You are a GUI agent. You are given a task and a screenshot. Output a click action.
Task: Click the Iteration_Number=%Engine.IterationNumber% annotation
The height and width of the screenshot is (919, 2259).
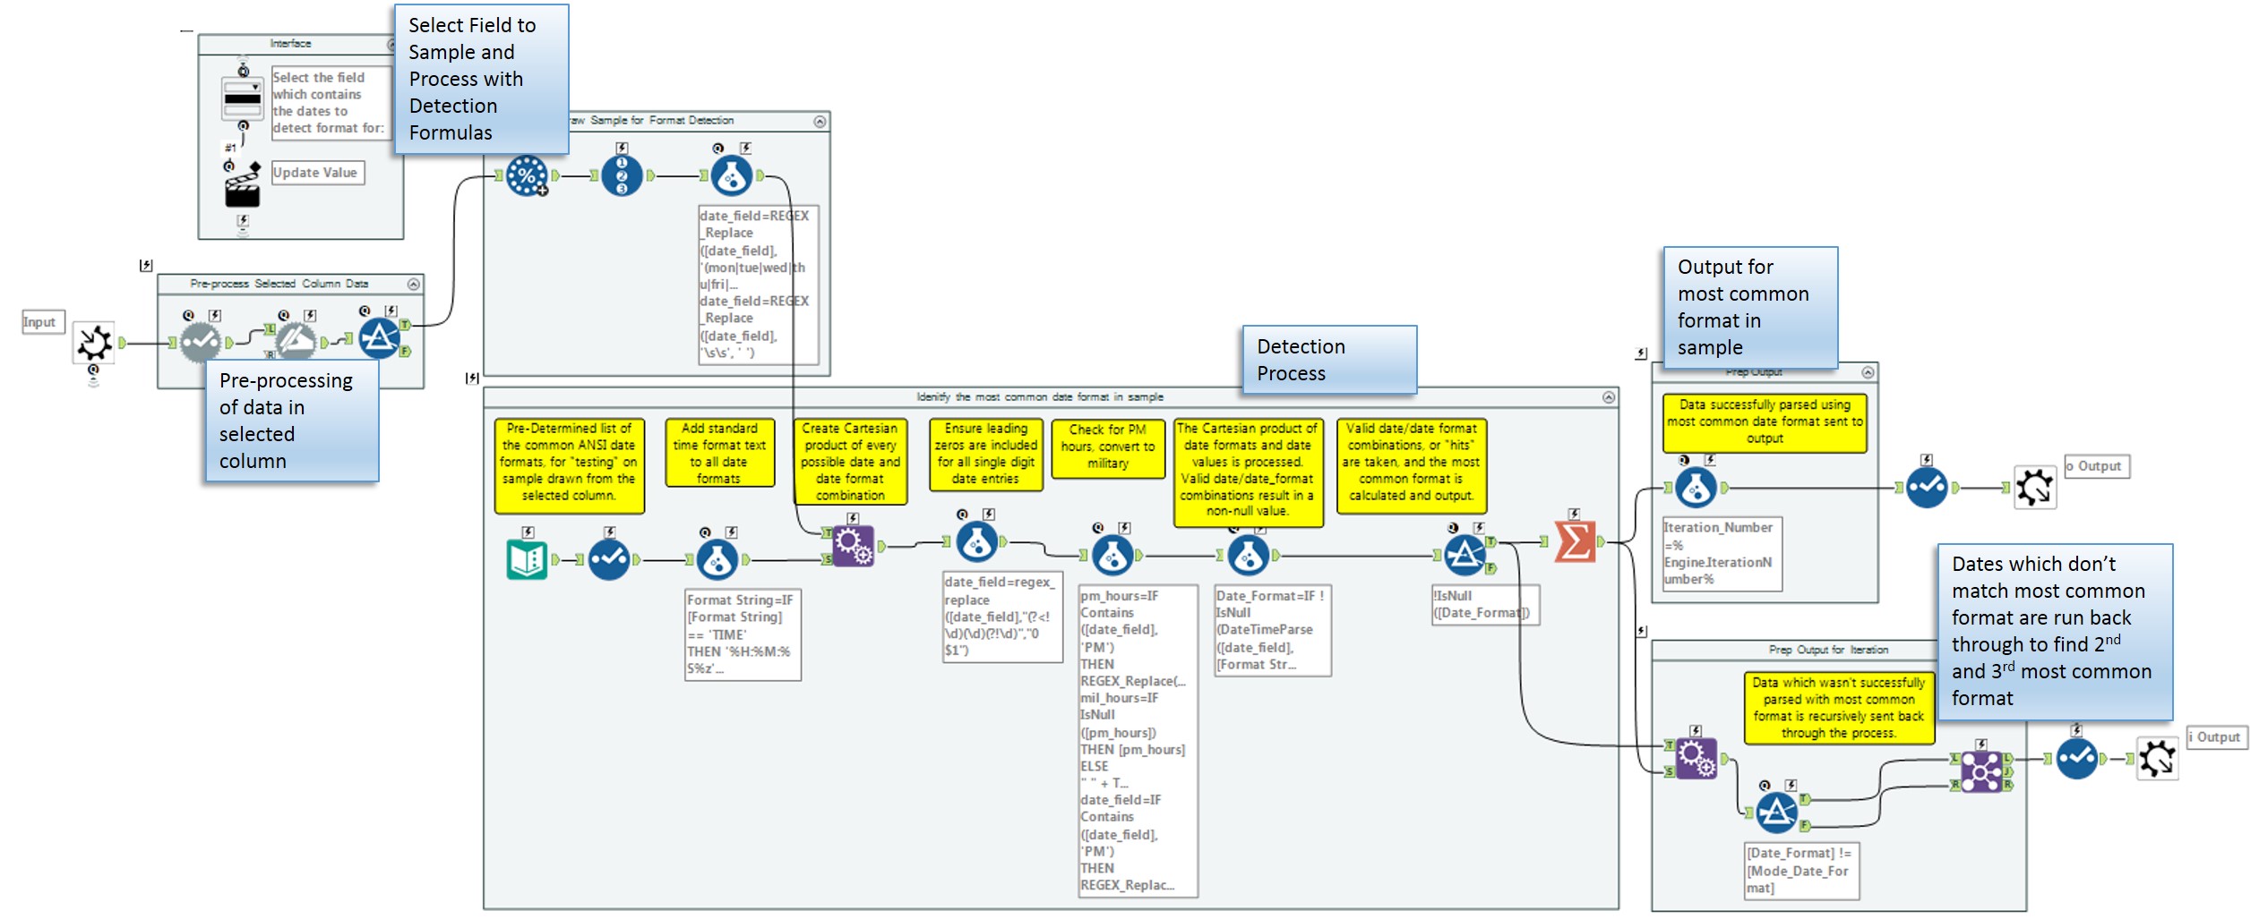click(x=1722, y=553)
